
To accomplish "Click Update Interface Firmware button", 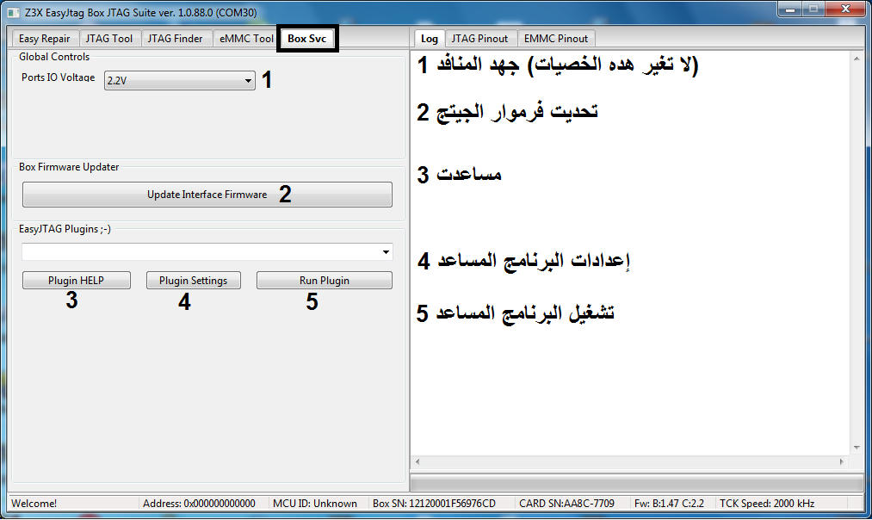I will (x=207, y=194).
